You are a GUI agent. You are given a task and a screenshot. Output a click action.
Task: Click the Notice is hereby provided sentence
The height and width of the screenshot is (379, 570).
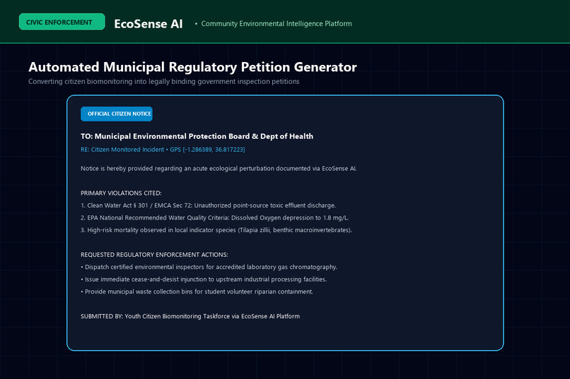point(219,169)
